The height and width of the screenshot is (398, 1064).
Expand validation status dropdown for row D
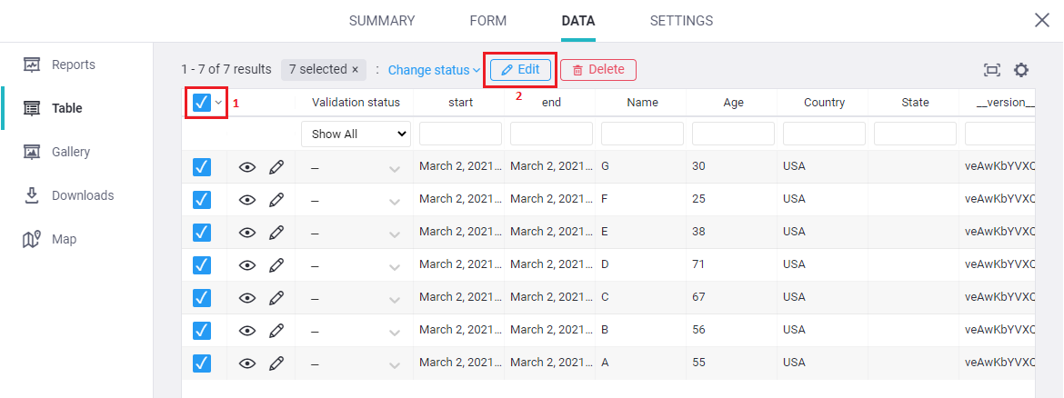coord(394,265)
